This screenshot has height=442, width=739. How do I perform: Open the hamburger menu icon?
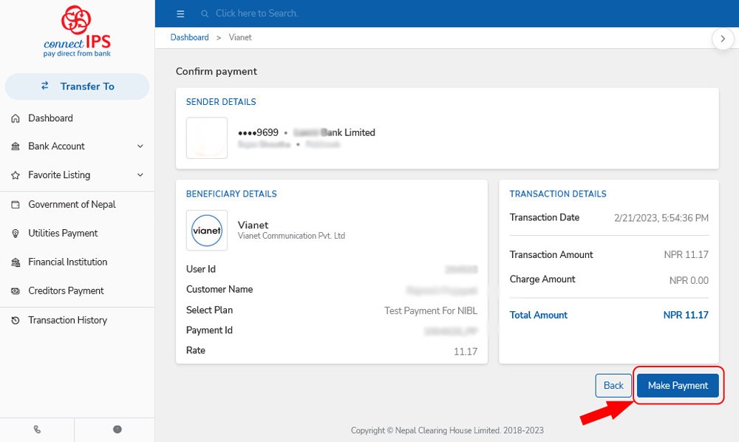(180, 13)
